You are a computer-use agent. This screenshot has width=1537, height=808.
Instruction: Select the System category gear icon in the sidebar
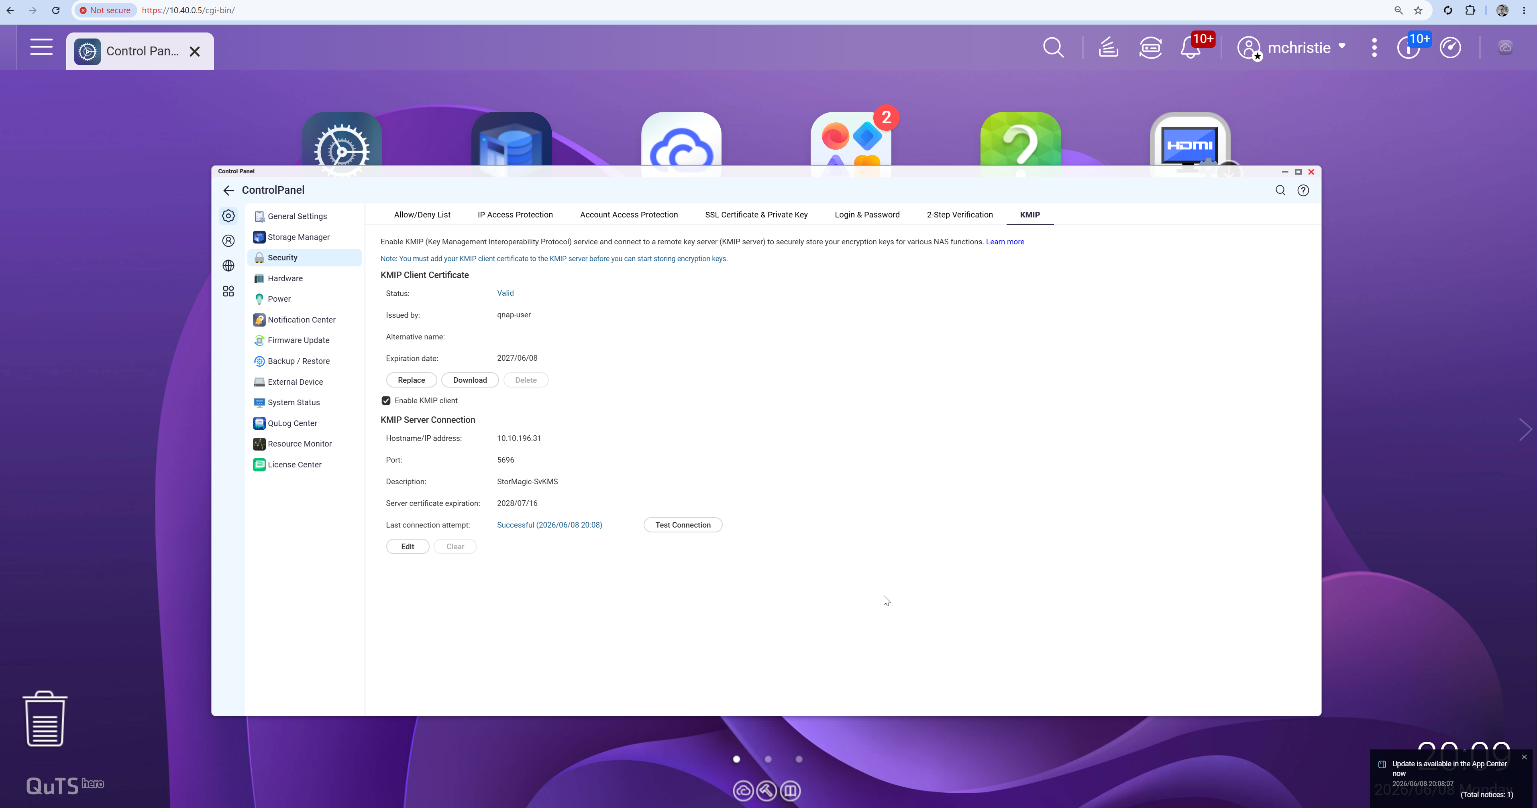tap(228, 216)
